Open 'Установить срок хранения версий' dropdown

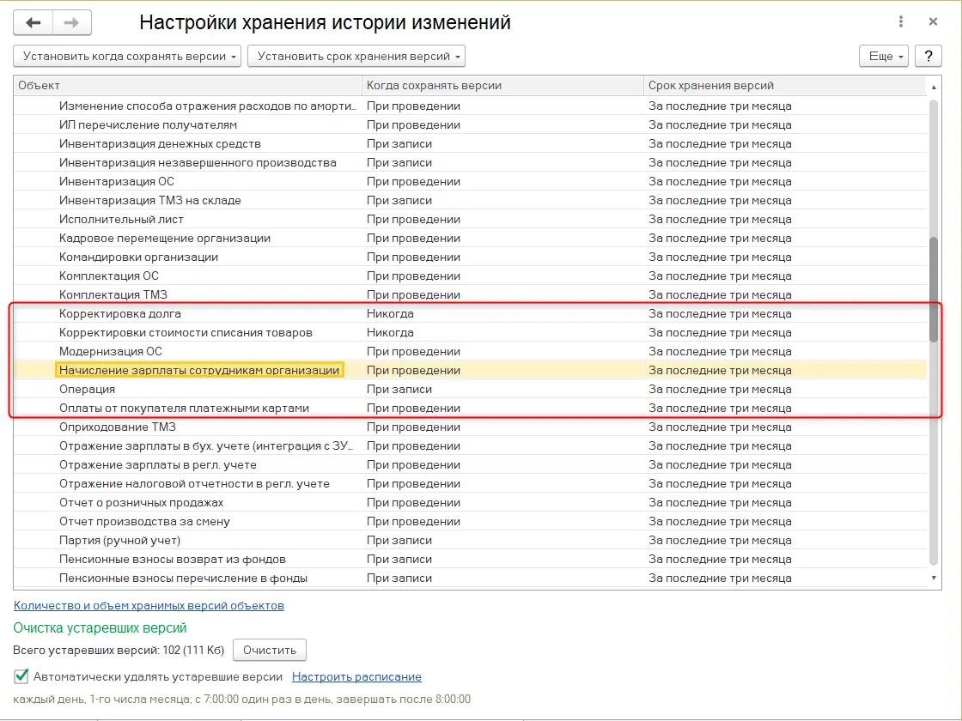point(356,56)
